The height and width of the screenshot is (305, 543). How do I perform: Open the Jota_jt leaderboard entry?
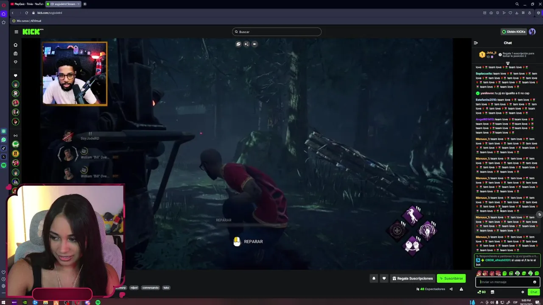pos(487,55)
